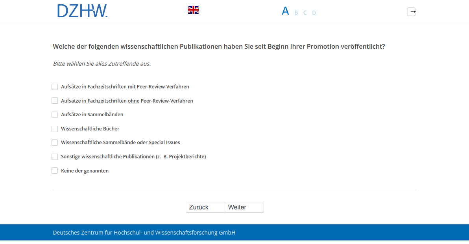Click the underlined word 'ohne'

[x=133, y=101]
